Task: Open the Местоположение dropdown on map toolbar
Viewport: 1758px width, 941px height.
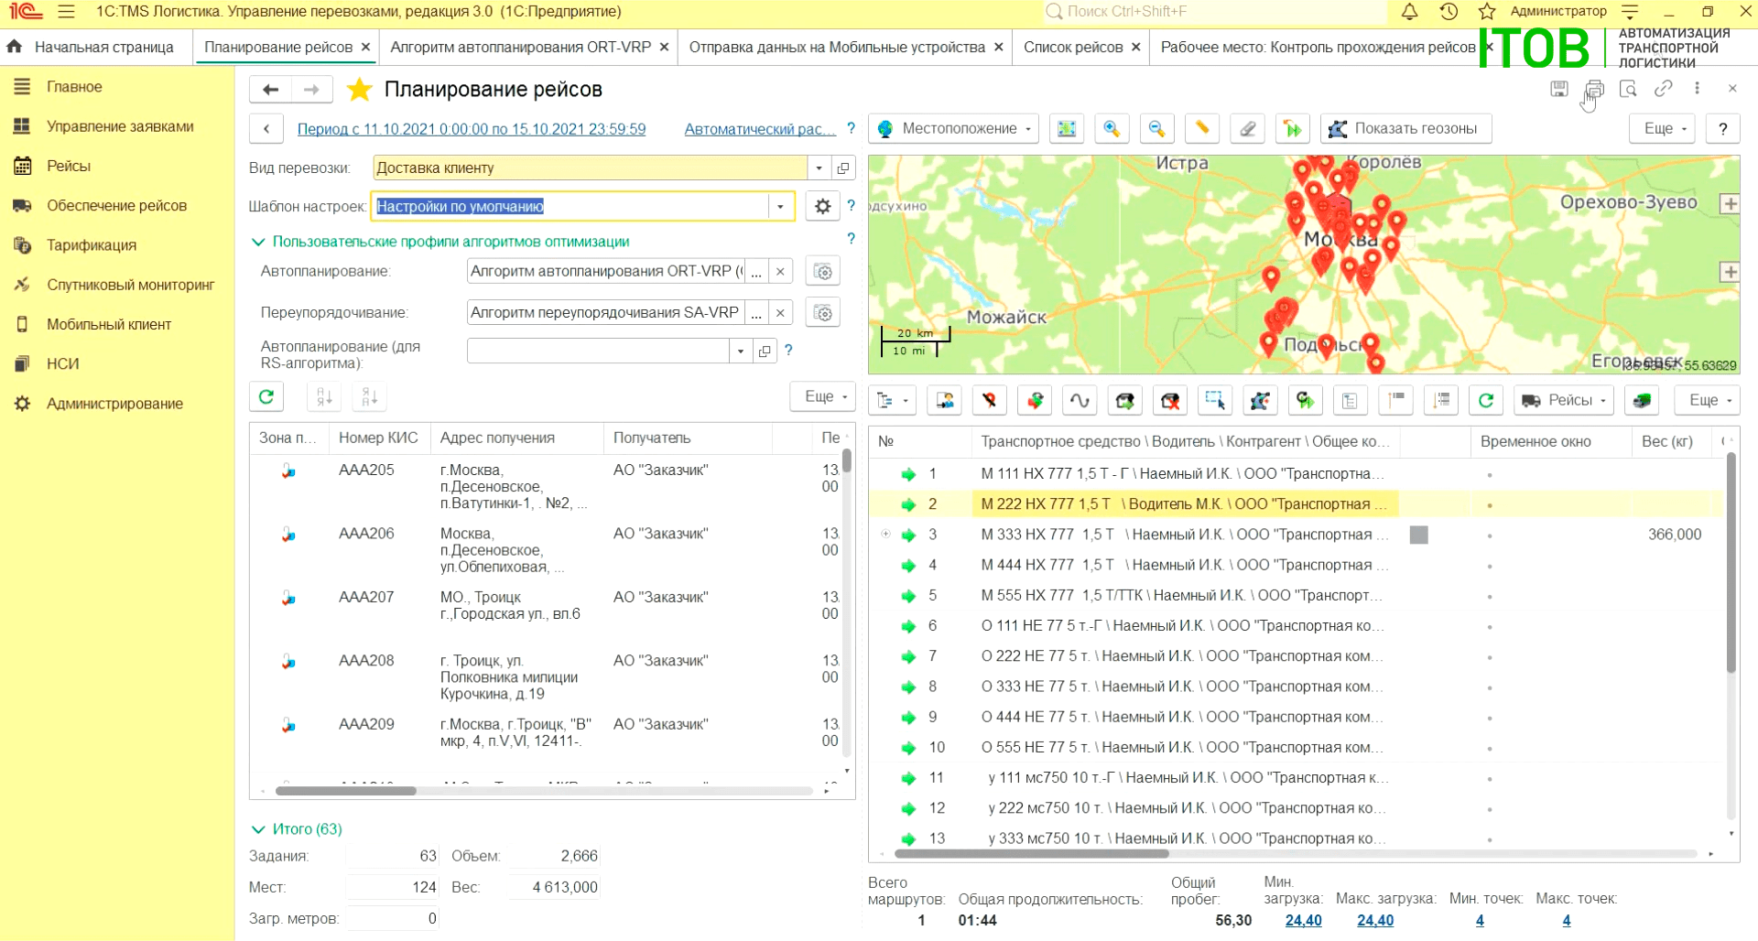Action: pyautogui.click(x=954, y=129)
